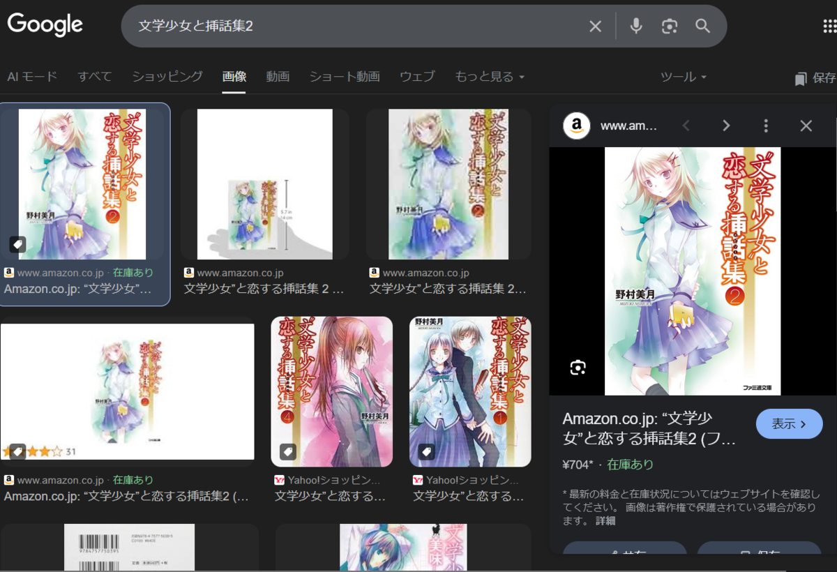Click product tag icon on white-background 31-rating thumbnail
Screen dimensions: 837x572
(x=17, y=451)
